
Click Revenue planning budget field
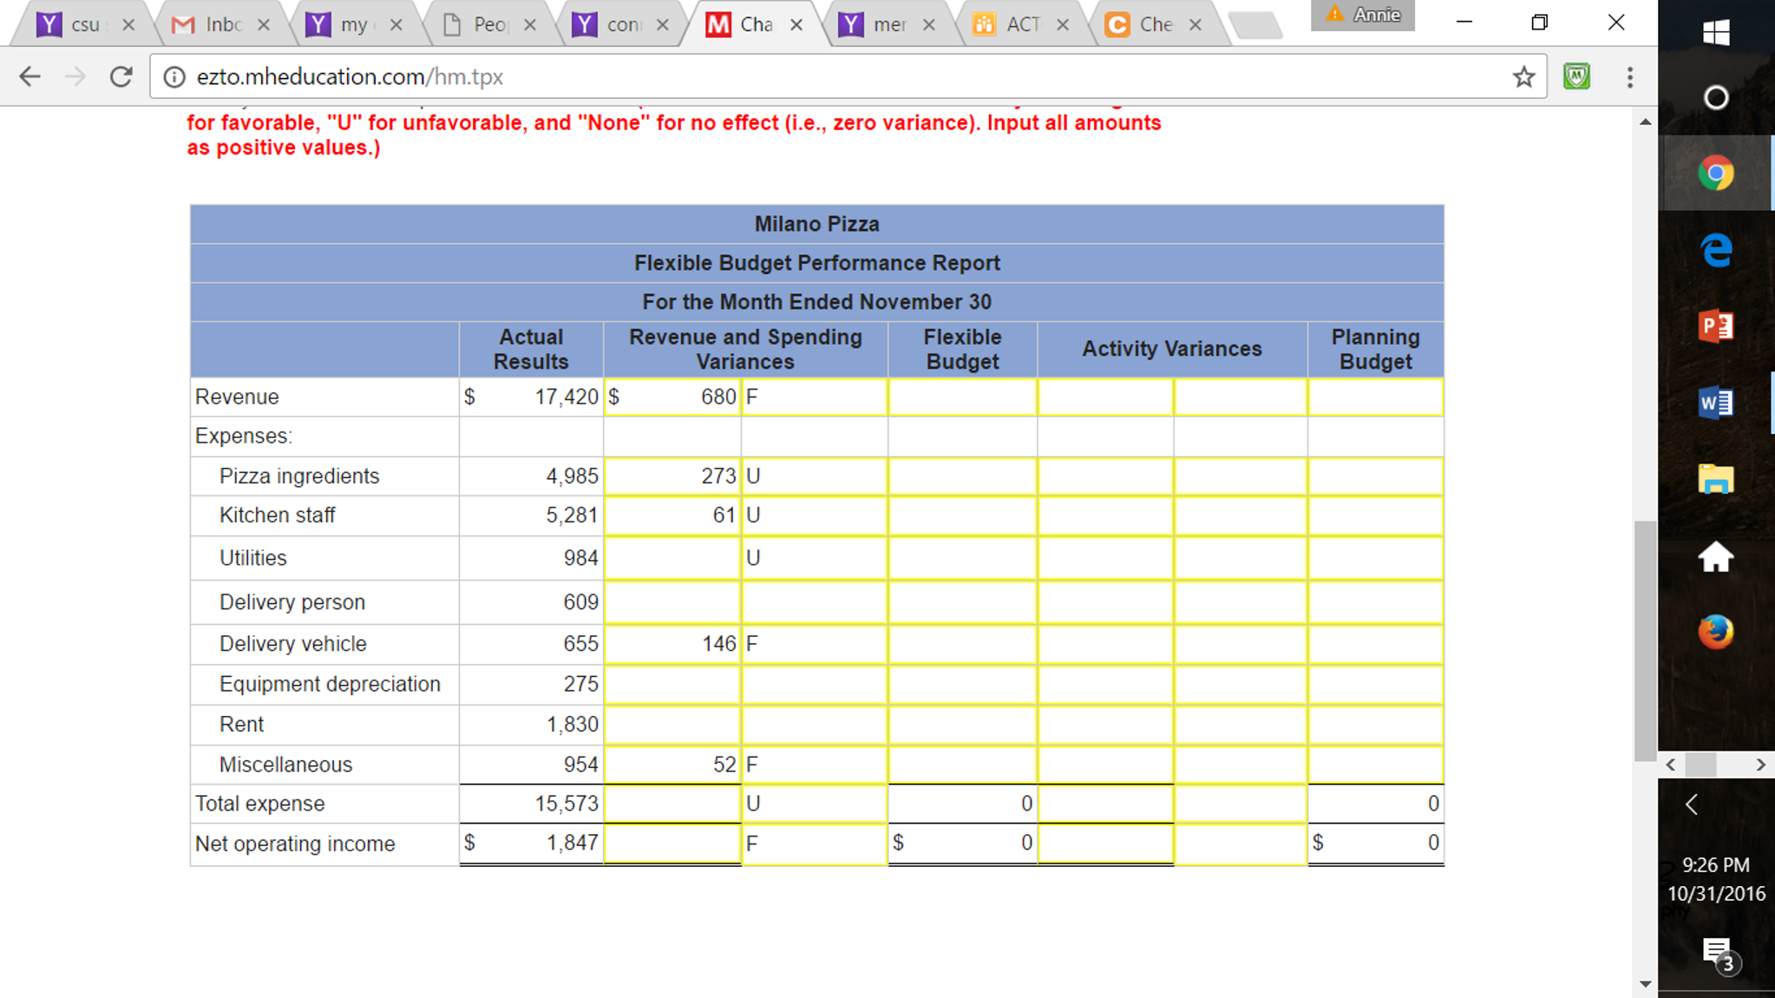tap(1376, 397)
